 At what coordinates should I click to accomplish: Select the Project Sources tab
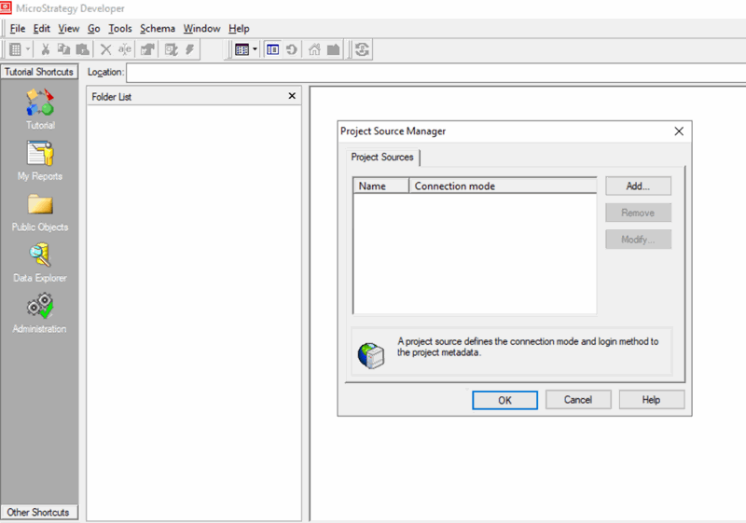tap(382, 158)
